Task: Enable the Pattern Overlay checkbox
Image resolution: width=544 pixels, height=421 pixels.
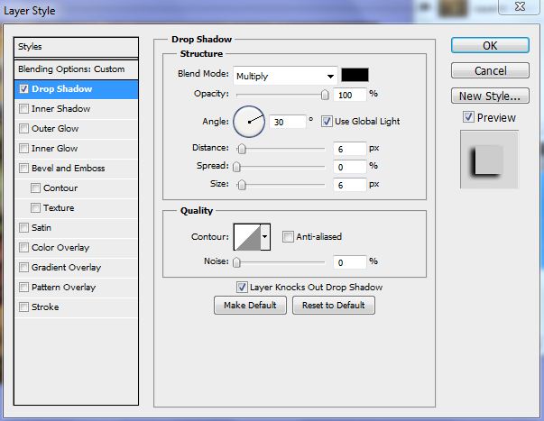Action: tap(23, 288)
